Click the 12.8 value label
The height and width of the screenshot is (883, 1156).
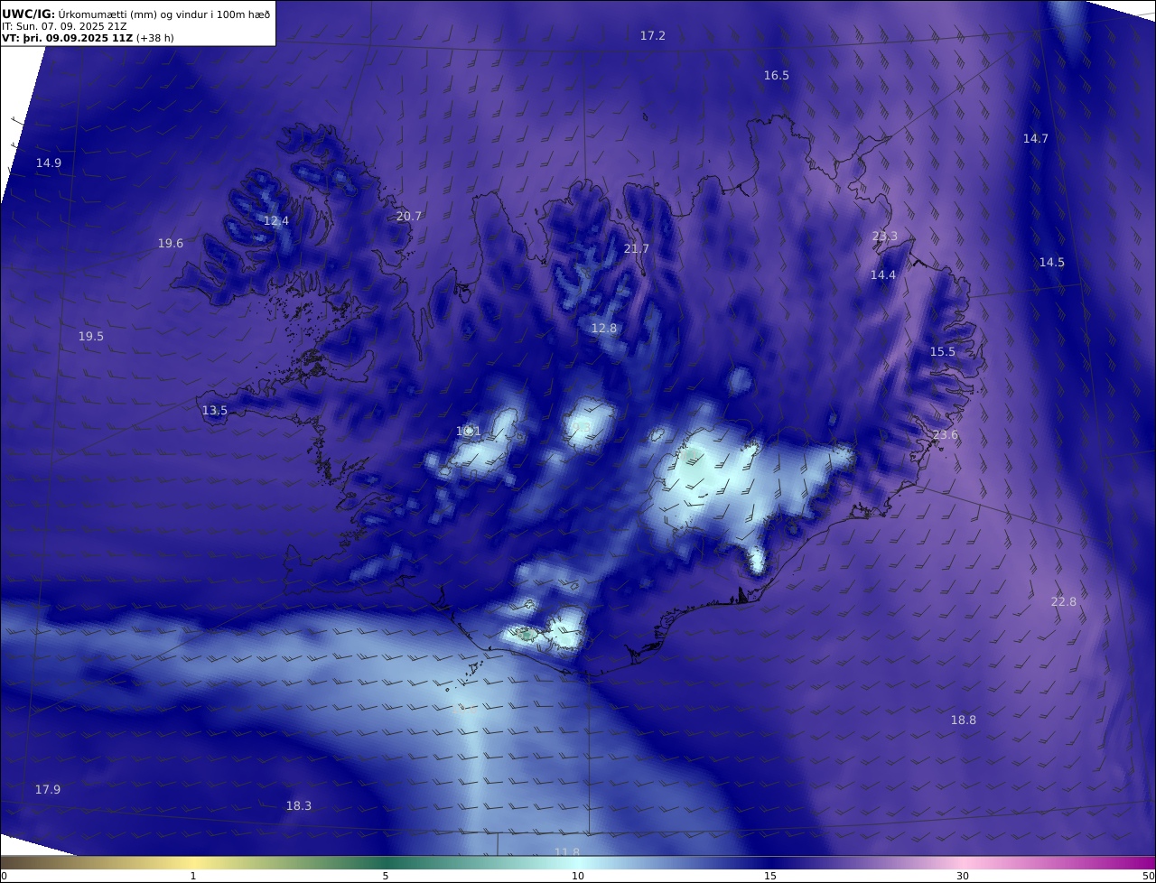click(604, 328)
